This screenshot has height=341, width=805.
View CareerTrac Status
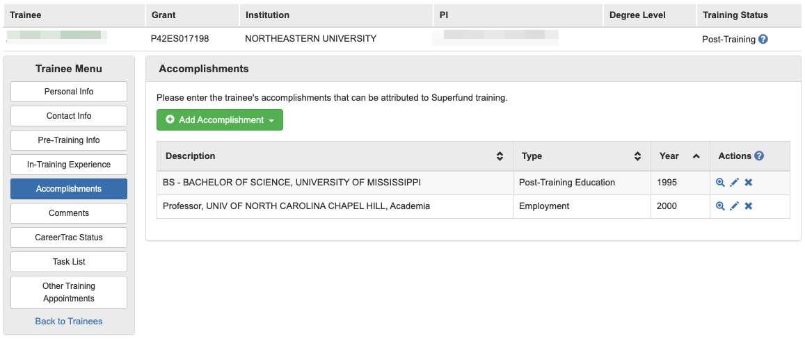pyautogui.click(x=69, y=238)
